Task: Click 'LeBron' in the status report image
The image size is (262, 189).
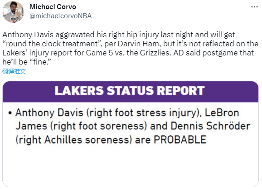Action: coord(222,113)
